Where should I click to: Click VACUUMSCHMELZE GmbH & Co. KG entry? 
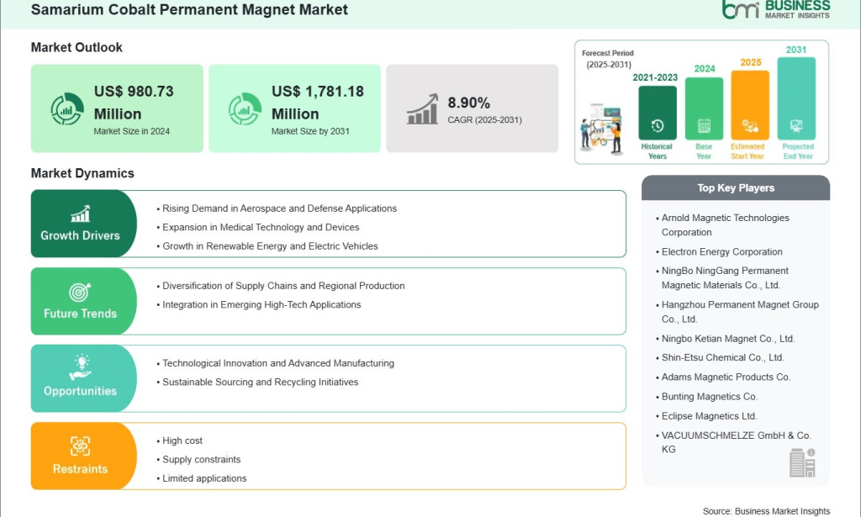coord(737,442)
